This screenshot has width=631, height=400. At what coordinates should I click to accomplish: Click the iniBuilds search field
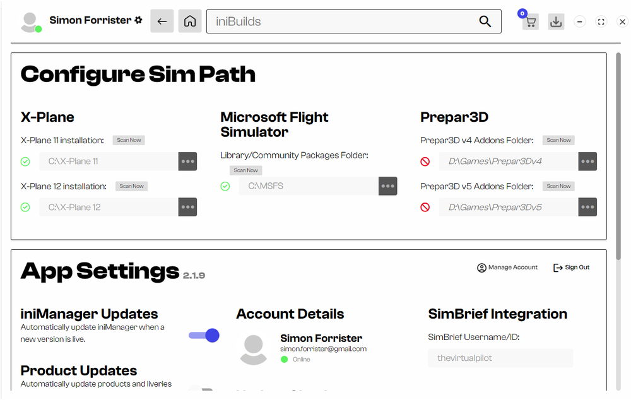341,21
